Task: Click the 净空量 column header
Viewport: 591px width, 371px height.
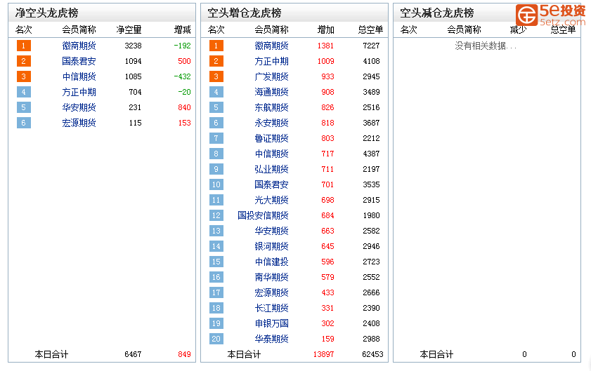Action: click(x=129, y=29)
